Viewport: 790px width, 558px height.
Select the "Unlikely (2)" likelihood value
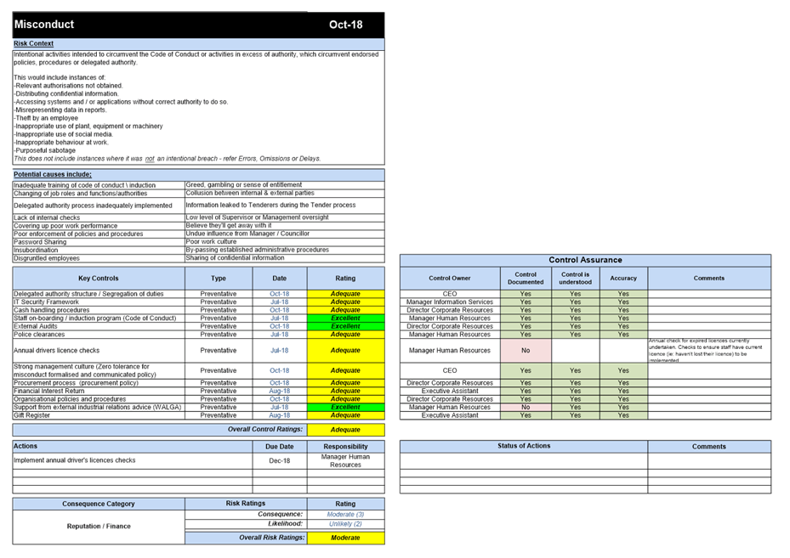coord(345,524)
